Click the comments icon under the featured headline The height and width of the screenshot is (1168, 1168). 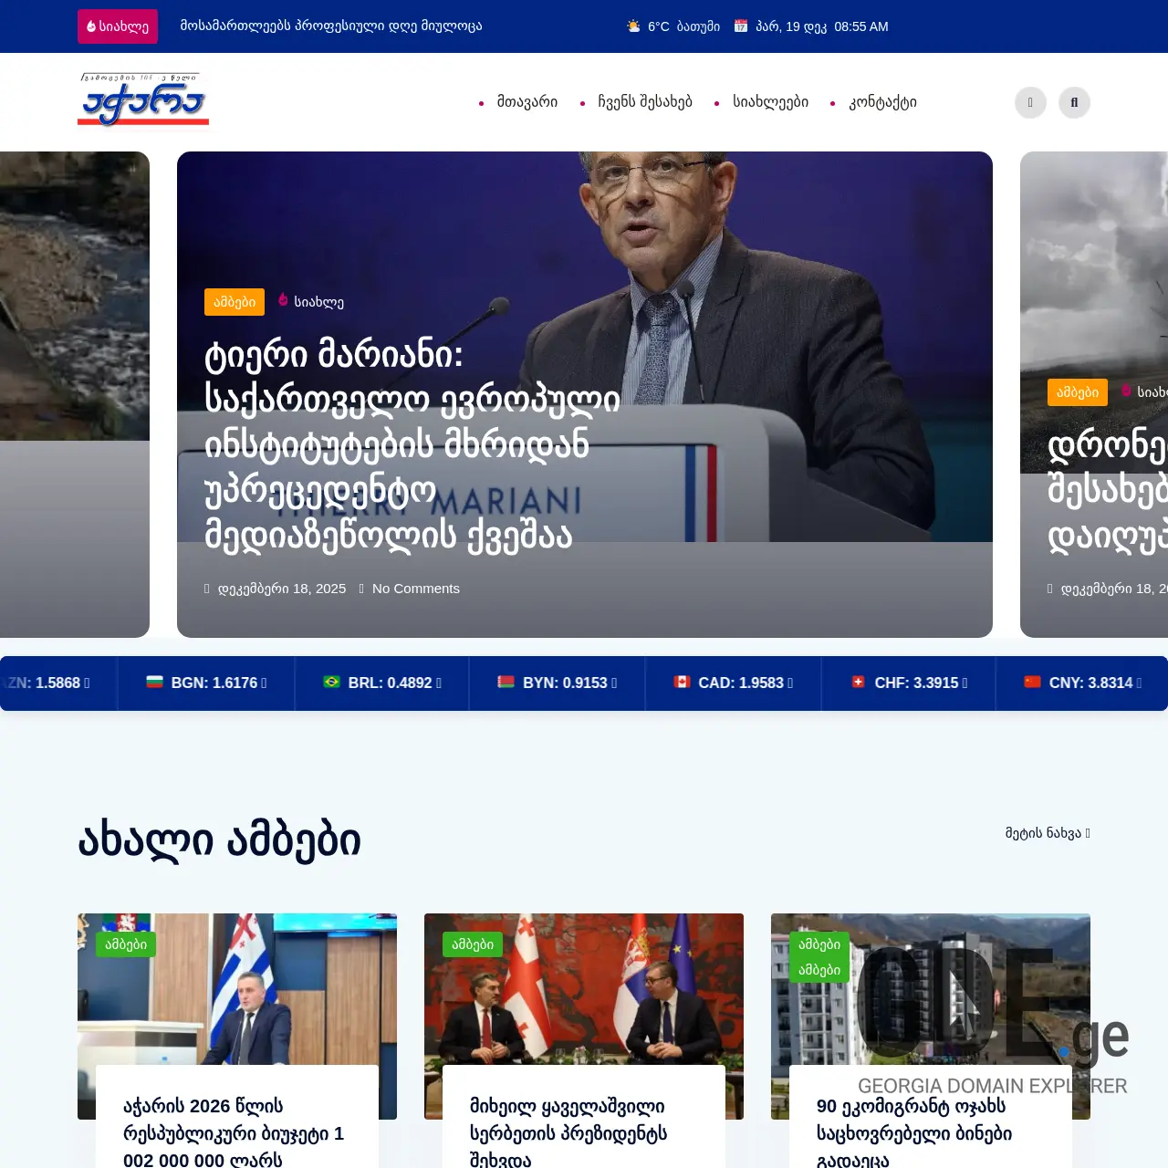click(362, 589)
